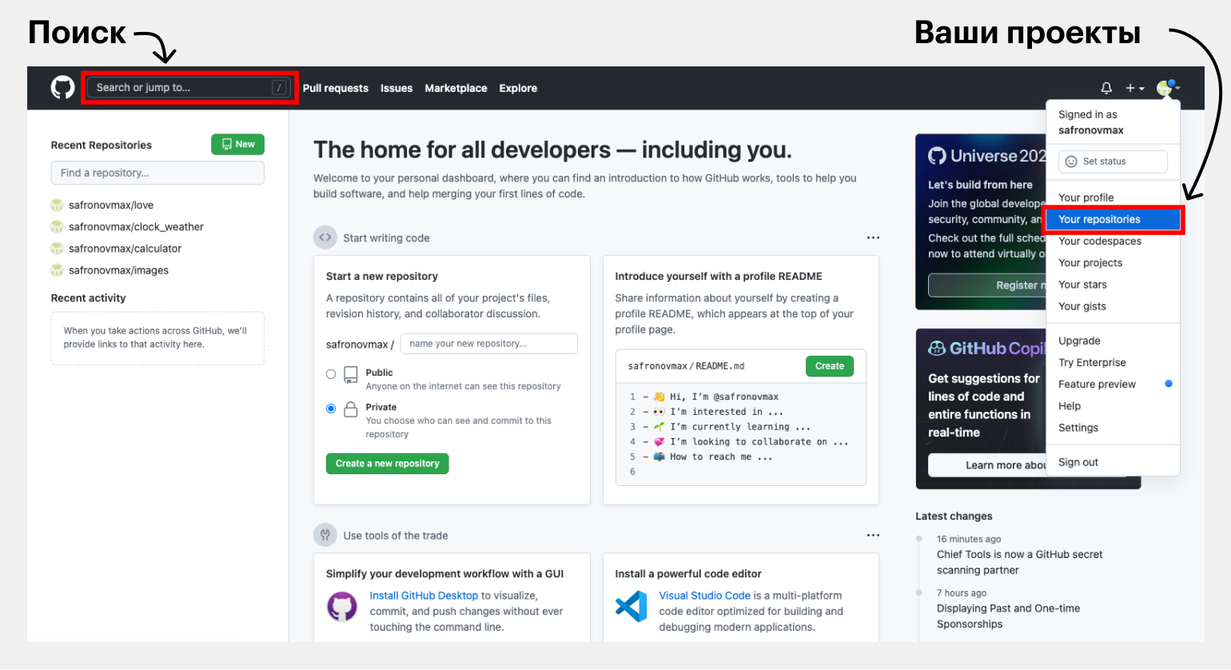Open the three-dot menu for Start writing code
1231x670 pixels.
(873, 237)
